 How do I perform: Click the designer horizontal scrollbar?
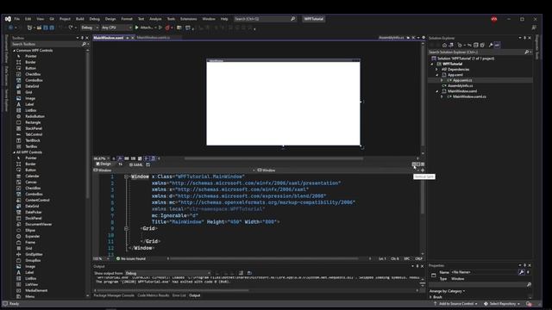coord(273,158)
